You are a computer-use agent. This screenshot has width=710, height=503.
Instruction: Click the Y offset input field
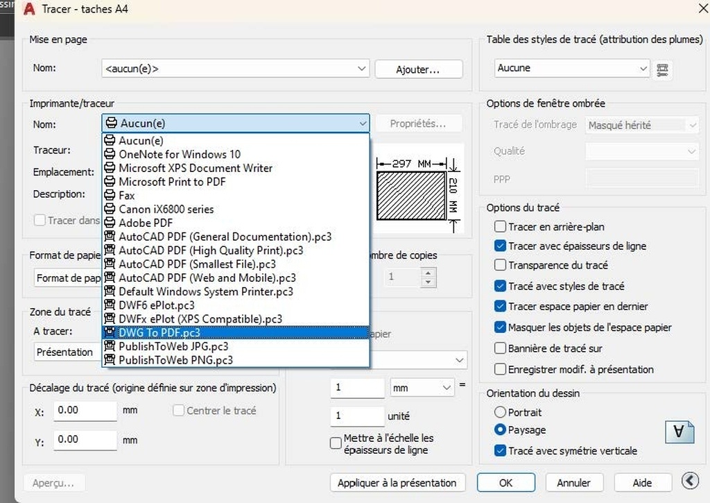click(x=85, y=440)
